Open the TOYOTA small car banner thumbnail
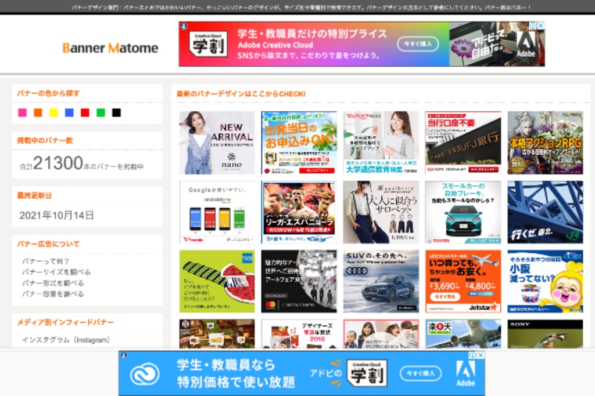This screenshot has width=595, height=396. coord(462,212)
